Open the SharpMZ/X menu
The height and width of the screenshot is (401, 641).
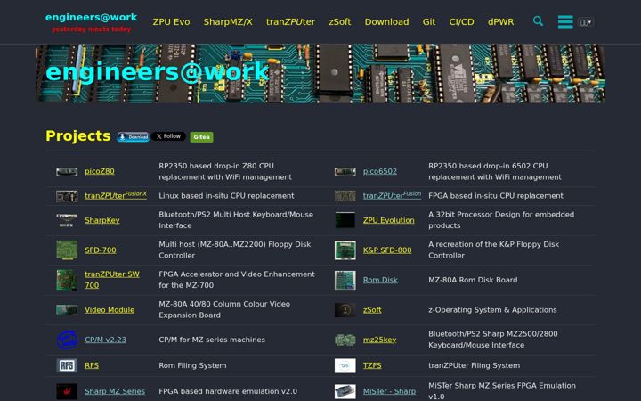click(x=228, y=21)
